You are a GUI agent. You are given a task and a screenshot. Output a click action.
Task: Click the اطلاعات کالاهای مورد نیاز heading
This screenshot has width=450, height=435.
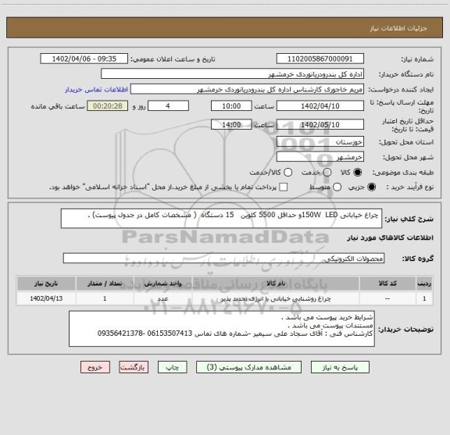pos(391,237)
